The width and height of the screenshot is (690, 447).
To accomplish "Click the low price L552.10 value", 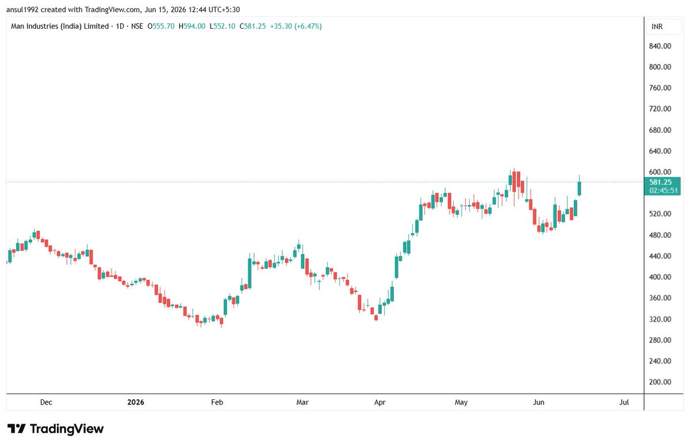I will [x=222, y=26].
